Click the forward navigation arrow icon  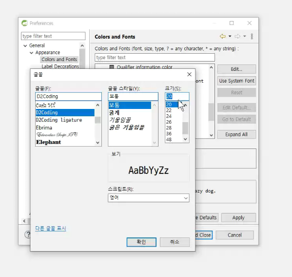click(237, 36)
